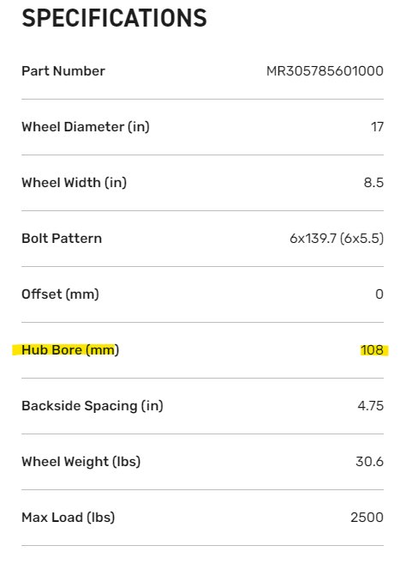Screen dimensions: 406x564
Task: Click the wheel weight value 30.6
Action: tap(370, 462)
